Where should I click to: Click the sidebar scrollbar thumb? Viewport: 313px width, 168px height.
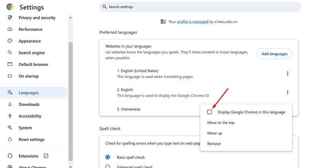coord(70,101)
